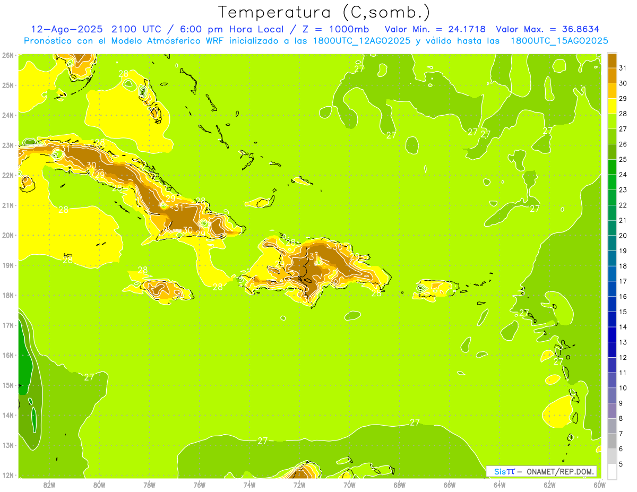Click the 12N latitude axis label
Image resolution: width=637 pixels, height=492 pixels.
(8, 475)
